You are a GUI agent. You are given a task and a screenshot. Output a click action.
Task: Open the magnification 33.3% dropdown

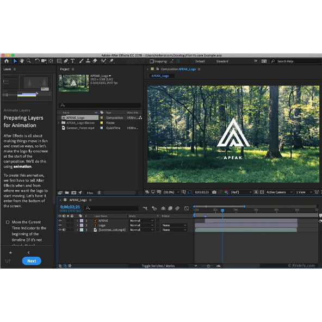click(x=171, y=192)
